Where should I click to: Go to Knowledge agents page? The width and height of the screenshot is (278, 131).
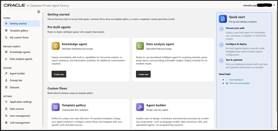tap(20, 52)
